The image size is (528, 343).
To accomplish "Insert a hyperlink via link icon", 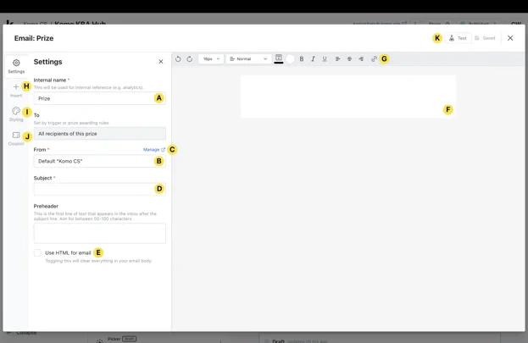I will click(x=374, y=59).
